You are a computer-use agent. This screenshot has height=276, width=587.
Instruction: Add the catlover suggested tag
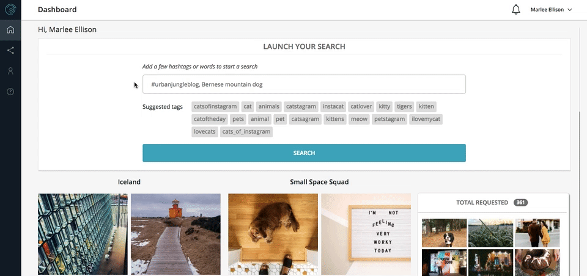pyautogui.click(x=361, y=106)
